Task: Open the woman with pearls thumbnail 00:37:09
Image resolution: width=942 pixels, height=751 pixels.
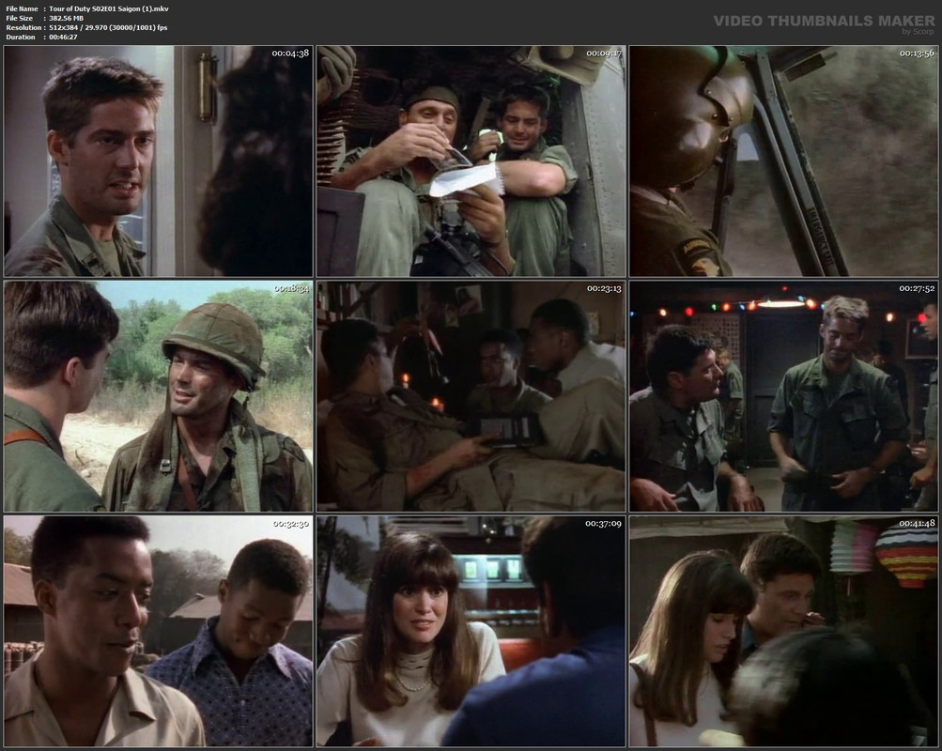Action: pyautogui.click(x=471, y=631)
